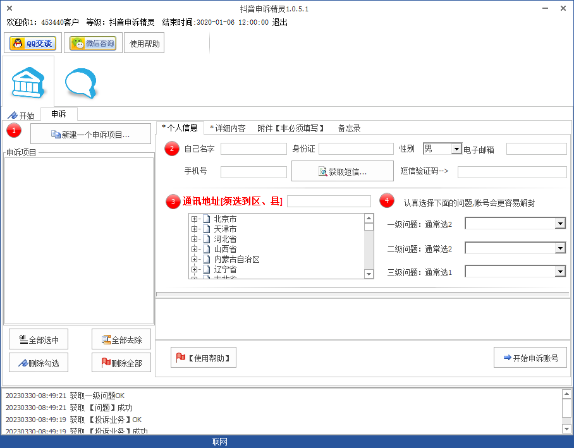Select 天津市 in the address tree

pyautogui.click(x=225, y=229)
